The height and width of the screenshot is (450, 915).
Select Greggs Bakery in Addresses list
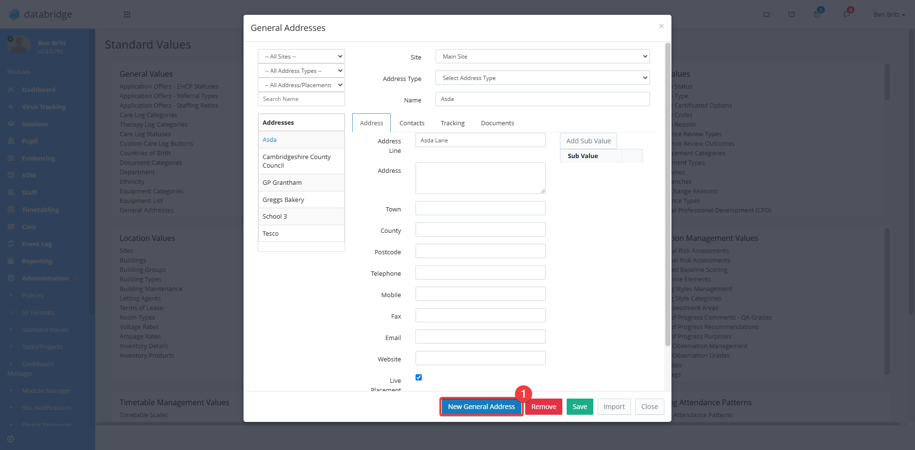click(301, 200)
